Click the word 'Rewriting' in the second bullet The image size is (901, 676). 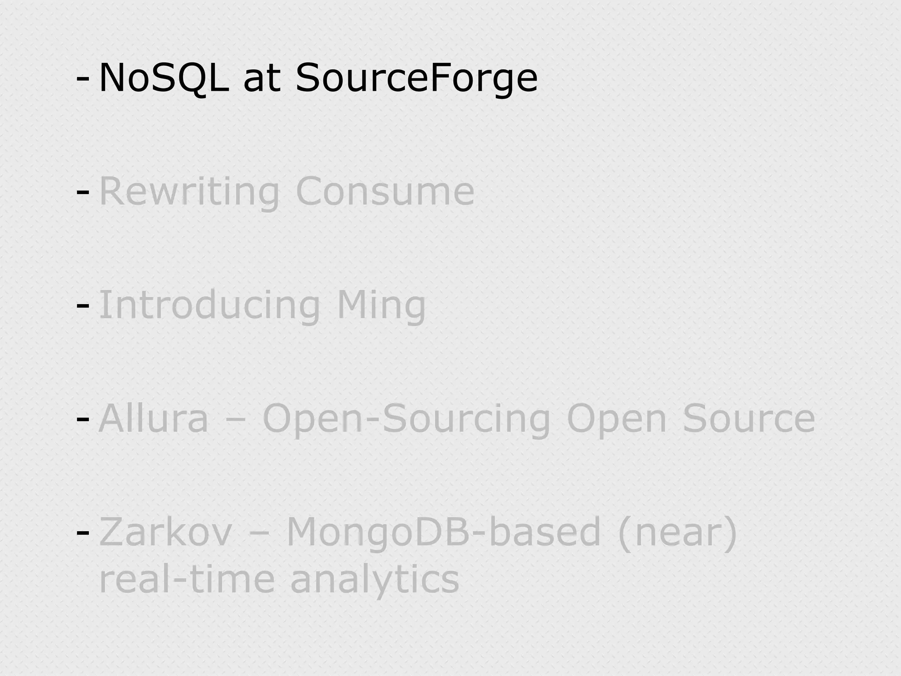(x=189, y=191)
